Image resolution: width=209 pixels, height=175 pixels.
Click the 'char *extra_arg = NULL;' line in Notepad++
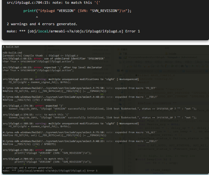click(159, 124)
